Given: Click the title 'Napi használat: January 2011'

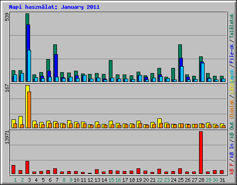Looking at the screenshot, I should pyautogui.click(x=54, y=7).
